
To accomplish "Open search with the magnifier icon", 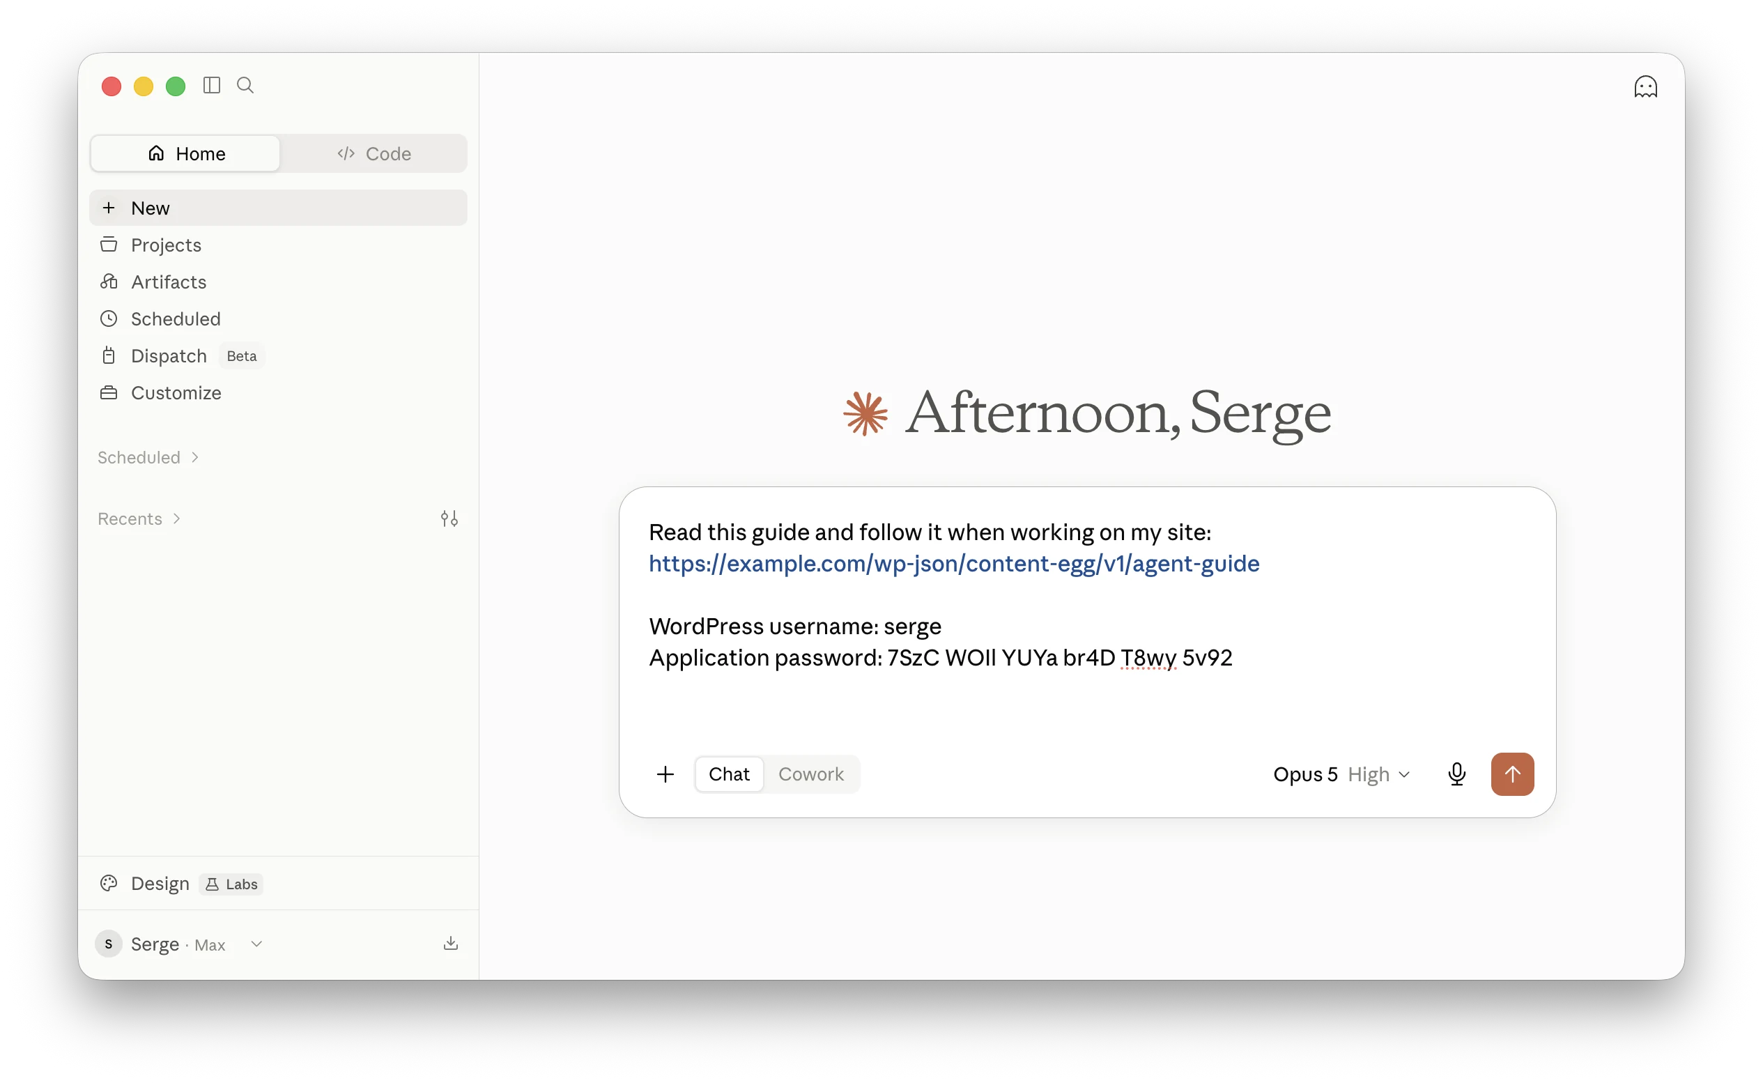I will 245,86.
